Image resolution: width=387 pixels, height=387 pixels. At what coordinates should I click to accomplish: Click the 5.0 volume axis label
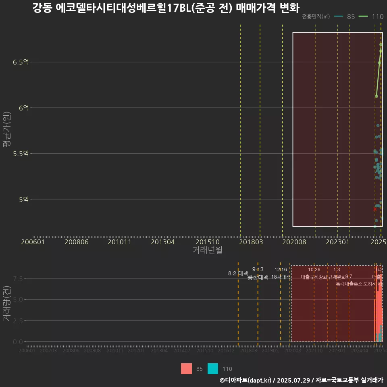point(18,300)
